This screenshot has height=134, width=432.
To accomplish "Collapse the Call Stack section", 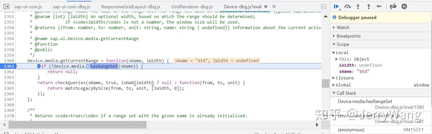I will tap(380, 93).
